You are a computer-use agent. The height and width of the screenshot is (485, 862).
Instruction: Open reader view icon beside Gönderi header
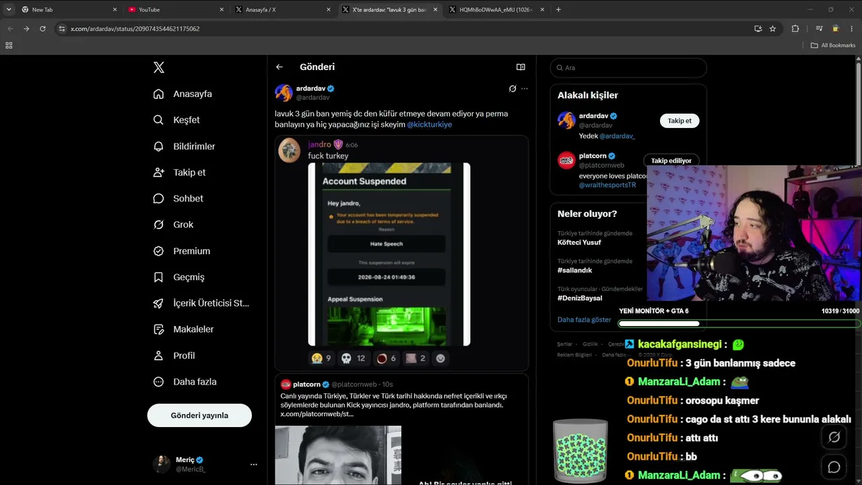click(521, 67)
